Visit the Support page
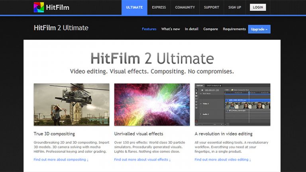This screenshot has width=306, height=172. [211, 7]
